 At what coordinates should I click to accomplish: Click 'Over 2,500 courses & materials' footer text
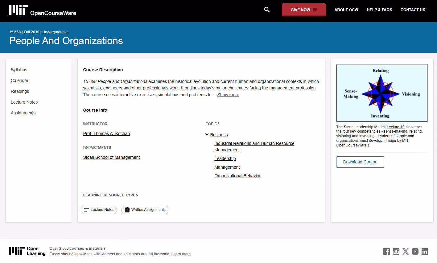pos(77,249)
